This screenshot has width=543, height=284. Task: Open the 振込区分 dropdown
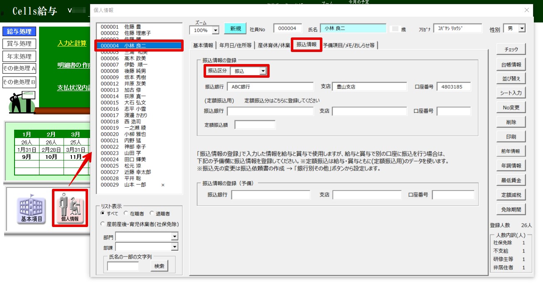(263, 71)
